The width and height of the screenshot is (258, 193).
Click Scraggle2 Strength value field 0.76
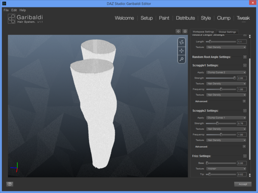coord(242,123)
